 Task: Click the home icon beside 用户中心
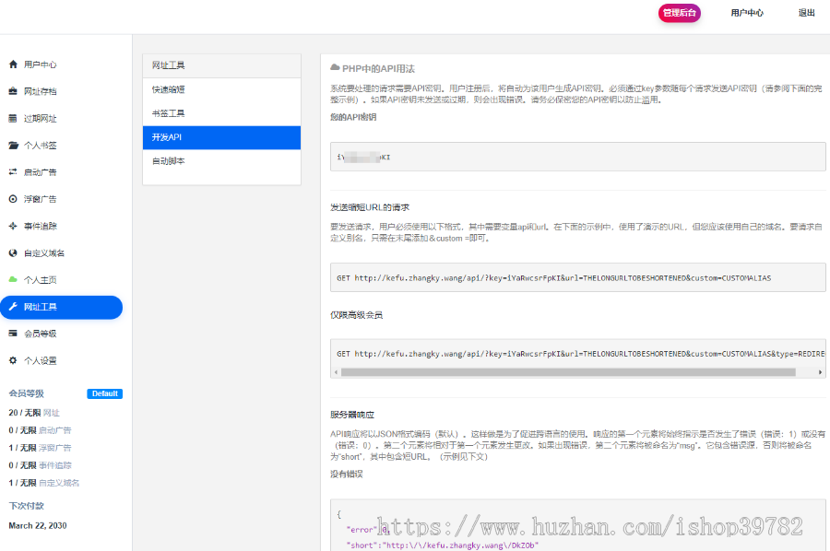[x=13, y=64]
